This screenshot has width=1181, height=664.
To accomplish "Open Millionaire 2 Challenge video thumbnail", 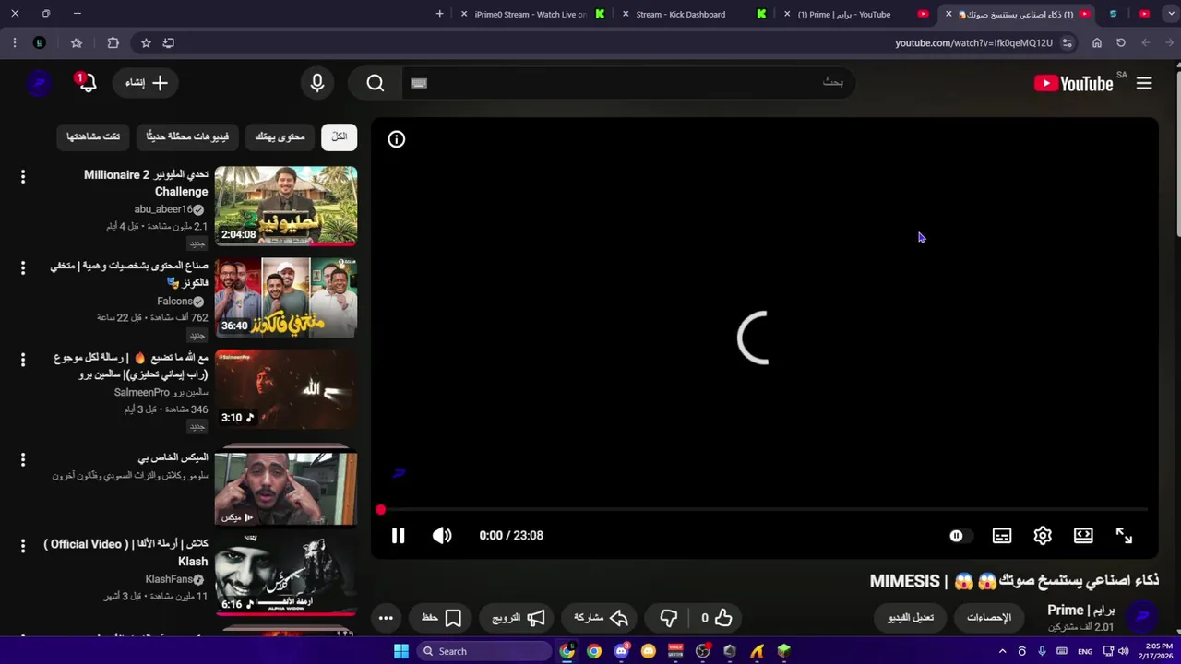I will (x=286, y=206).
